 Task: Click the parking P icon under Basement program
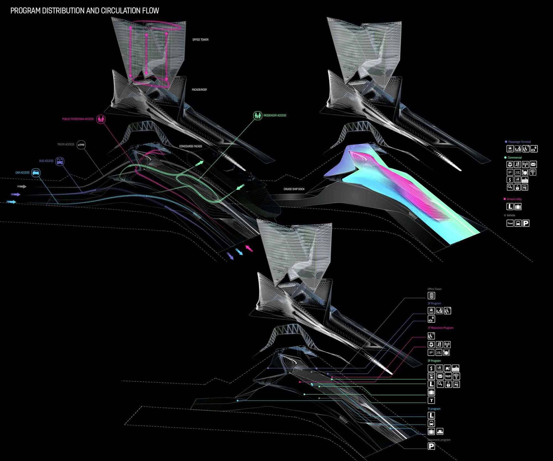point(431,446)
